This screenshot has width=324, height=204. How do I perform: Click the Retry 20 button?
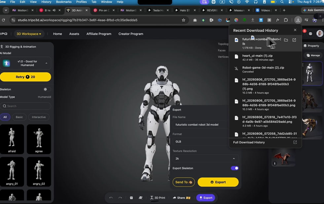point(25,77)
